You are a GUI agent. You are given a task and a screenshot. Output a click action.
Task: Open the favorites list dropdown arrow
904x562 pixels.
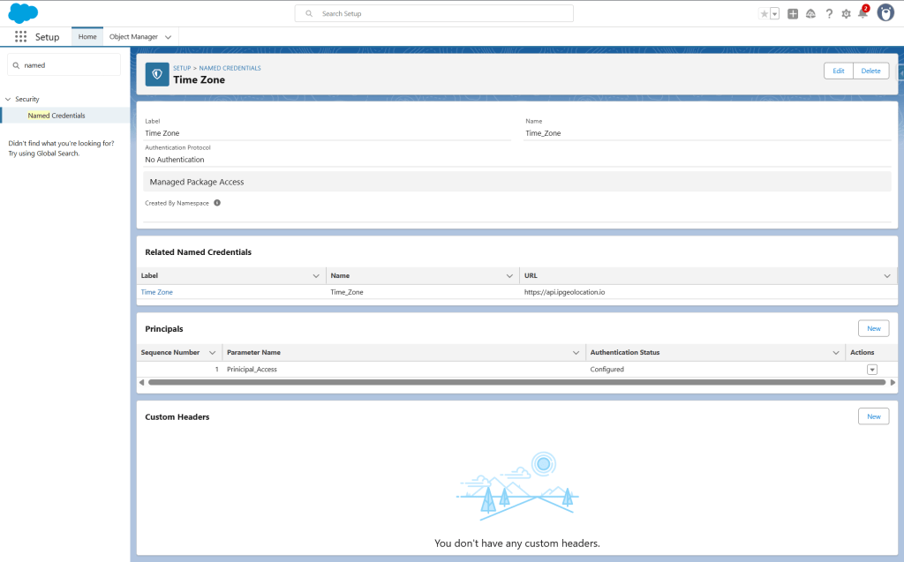774,14
